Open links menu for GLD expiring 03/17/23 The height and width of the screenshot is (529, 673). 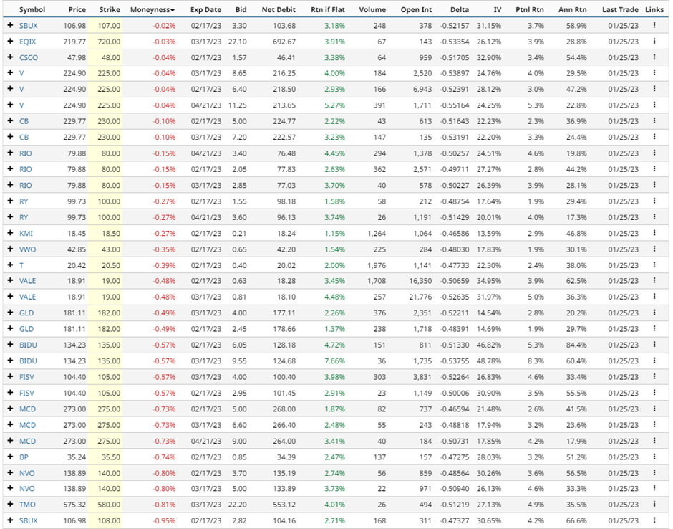click(654, 313)
